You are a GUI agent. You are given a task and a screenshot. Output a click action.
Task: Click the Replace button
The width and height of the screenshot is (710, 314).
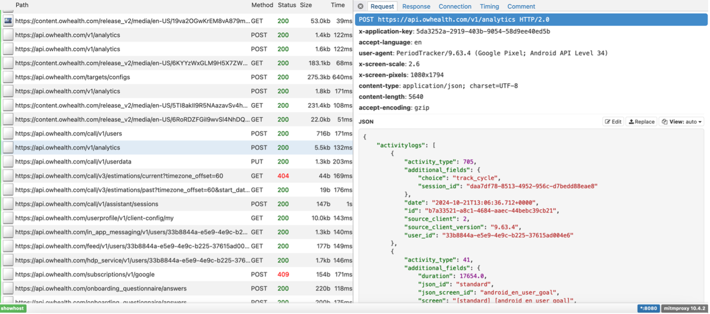(641, 122)
